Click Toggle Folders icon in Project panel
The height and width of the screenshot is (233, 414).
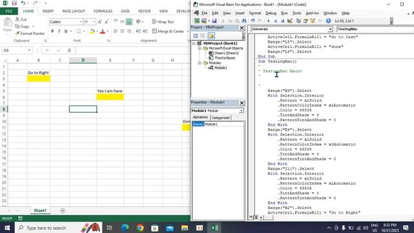[x=211, y=36]
